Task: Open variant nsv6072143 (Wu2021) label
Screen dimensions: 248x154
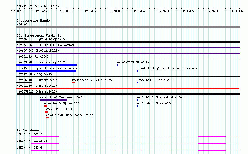Action: click(x=133, y=62)
